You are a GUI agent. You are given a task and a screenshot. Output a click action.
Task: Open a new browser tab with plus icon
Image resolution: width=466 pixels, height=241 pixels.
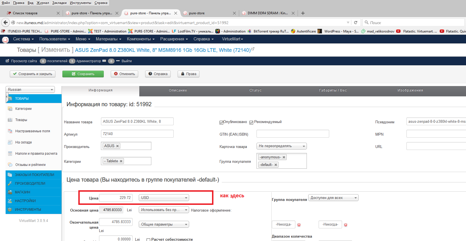pos(303,13)
